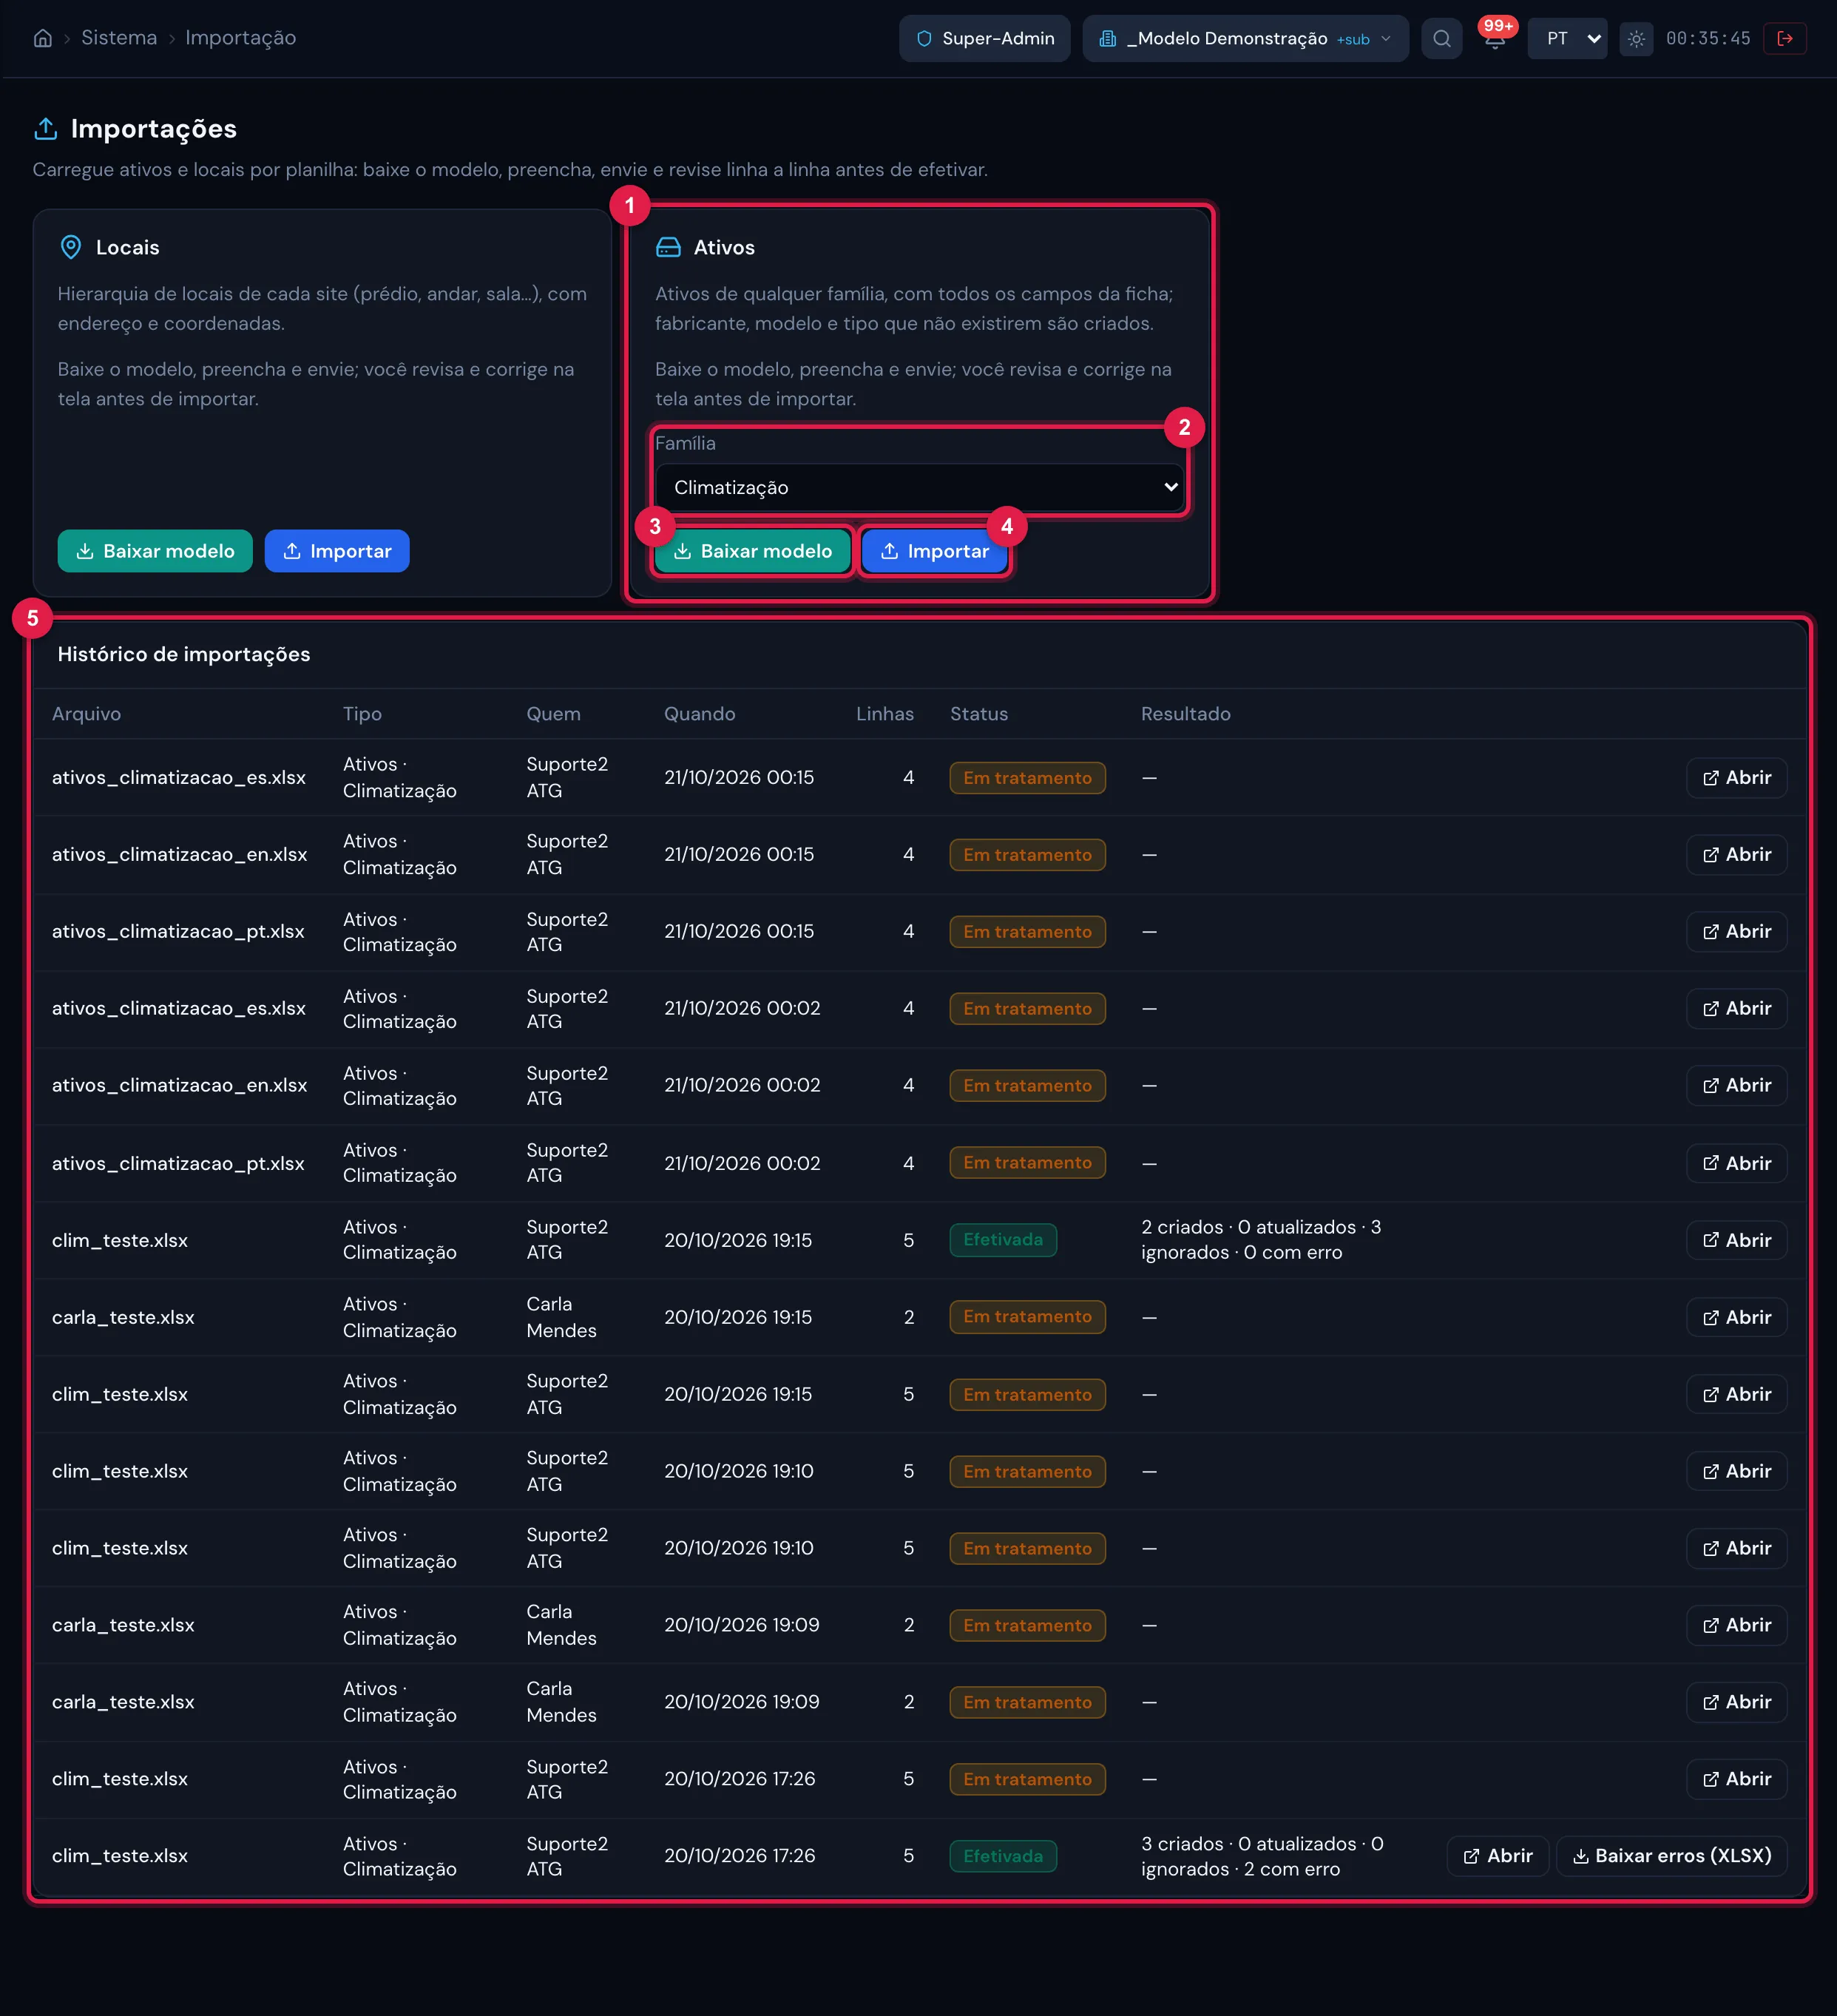Open the search magnifier icon

pos(1441,38)
